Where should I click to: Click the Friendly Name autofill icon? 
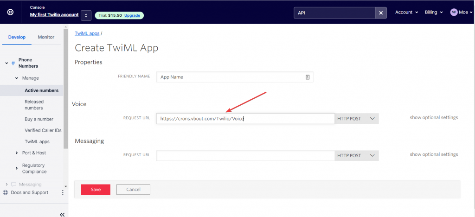(x=308, y=77)
